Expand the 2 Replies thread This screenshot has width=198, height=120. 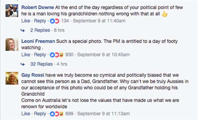pos(38,30)
